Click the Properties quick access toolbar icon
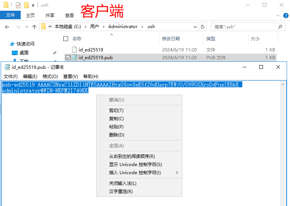Viewport: 290px width, 206px height. pyautogui.click(x=18, y=5)
